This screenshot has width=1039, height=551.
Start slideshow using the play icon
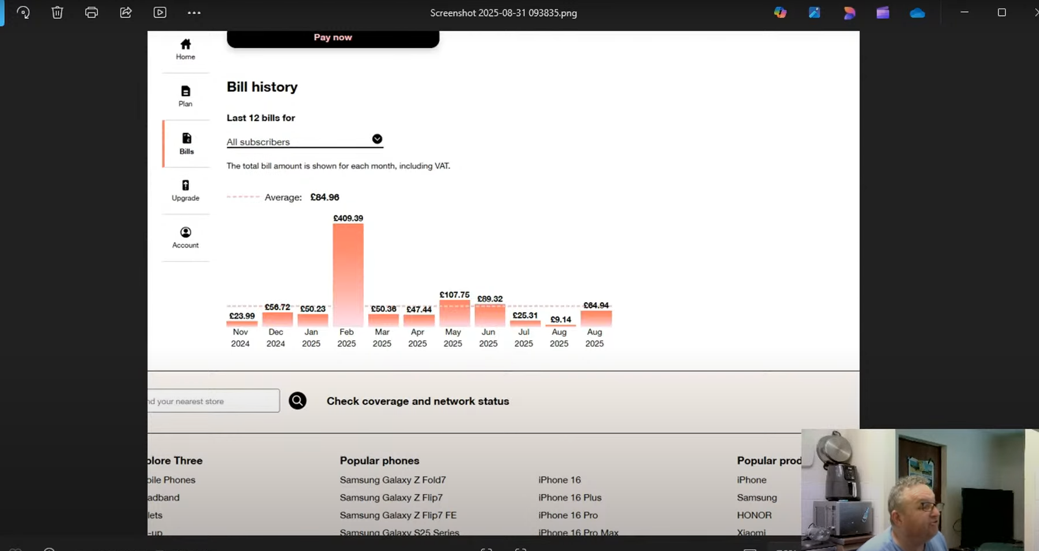(x=160, y=12)
